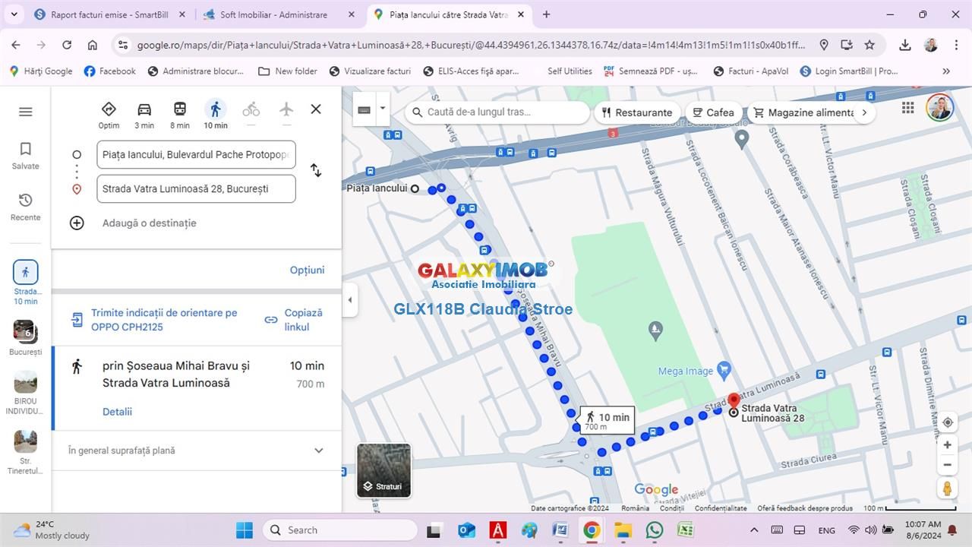This screenshot has height=547, width=972.
Task: Zoom in the map with plus button
Action: pyautogui.click(x=948, y=445)
